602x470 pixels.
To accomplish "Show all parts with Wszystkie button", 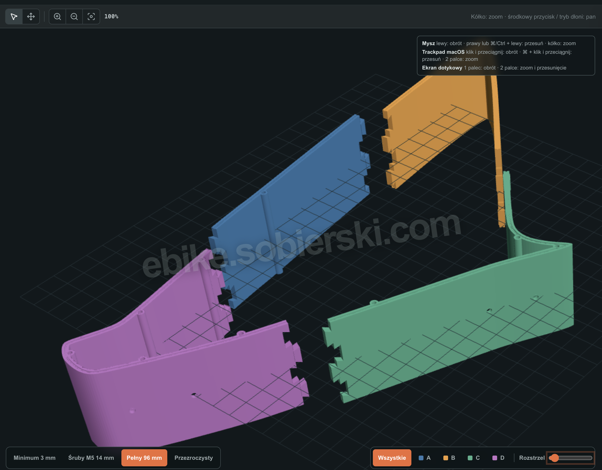I will [x=392, y=458].
